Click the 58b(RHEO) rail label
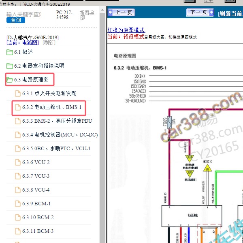The image size is (243, 243). [138, 96]
